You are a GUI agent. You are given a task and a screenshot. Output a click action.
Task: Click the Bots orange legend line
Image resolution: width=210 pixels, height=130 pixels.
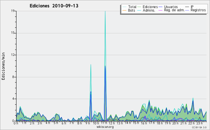point(124,10)
